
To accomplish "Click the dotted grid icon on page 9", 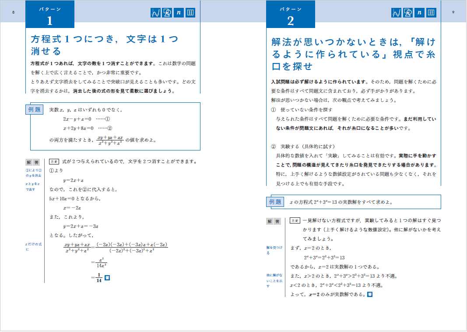I will click(x=431, y=13).
